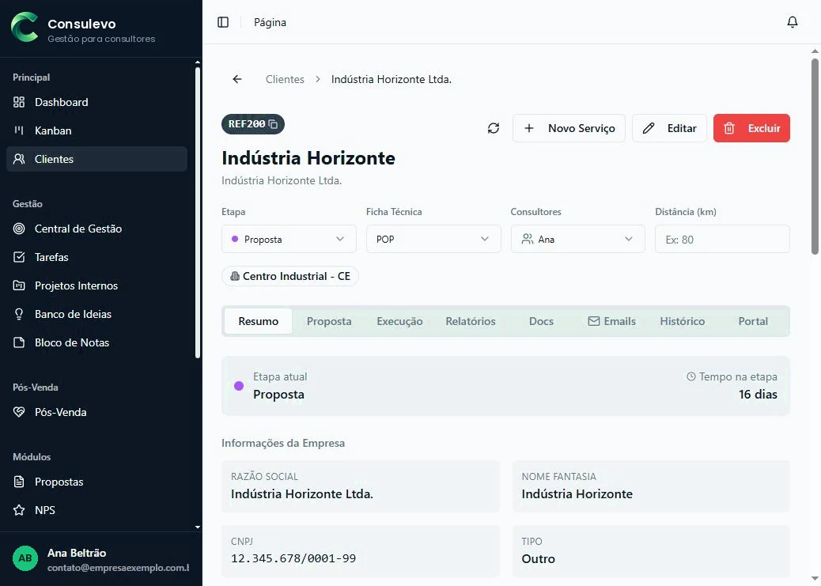The width and height of the screenshot is (821, 586).
Task: Follow the Clientes breadcrumb link
Action: (x=285, y=79)
